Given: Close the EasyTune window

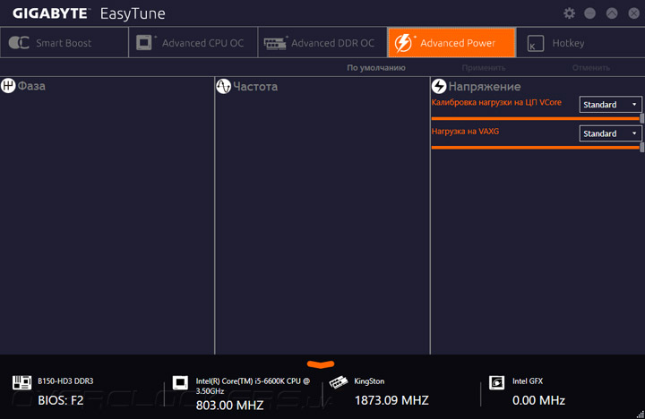Looking at the screenshot, I should pos(634,13).
